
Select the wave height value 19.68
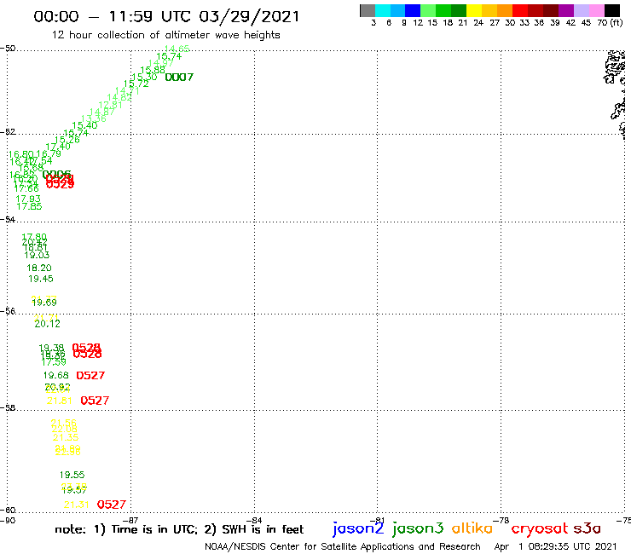[56, 375]
